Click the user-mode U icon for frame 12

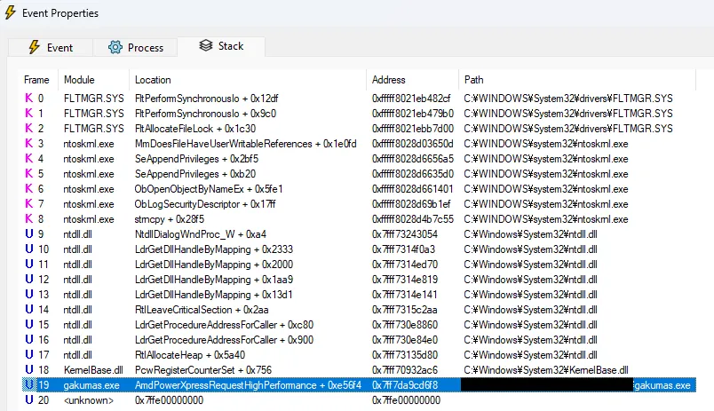[29, 279]
